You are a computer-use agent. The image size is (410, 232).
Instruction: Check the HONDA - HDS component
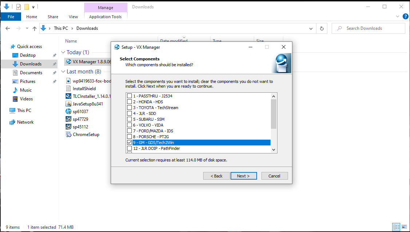[129, 101]
